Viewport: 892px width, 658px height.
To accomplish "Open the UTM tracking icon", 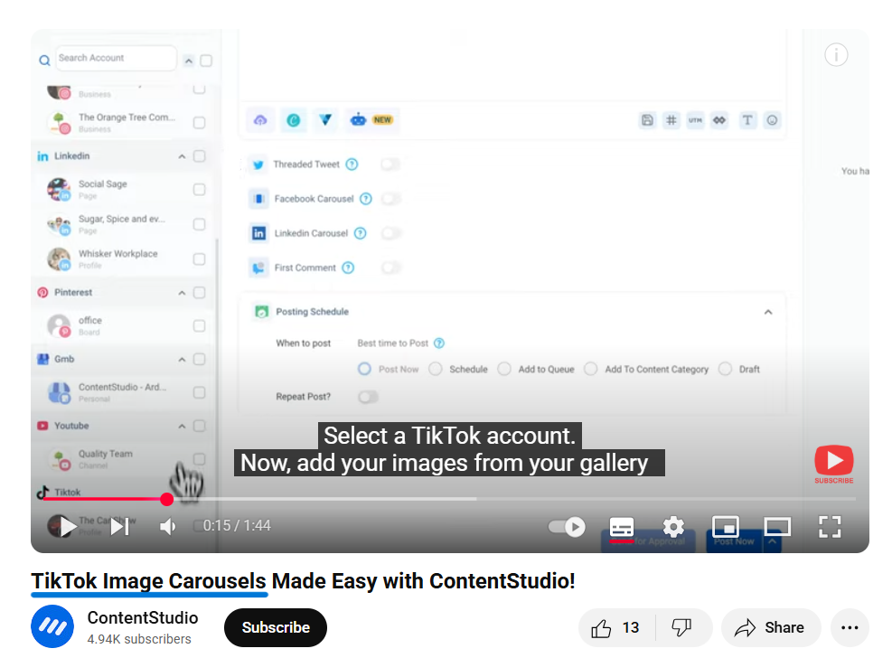I will [x=695, y=120].
